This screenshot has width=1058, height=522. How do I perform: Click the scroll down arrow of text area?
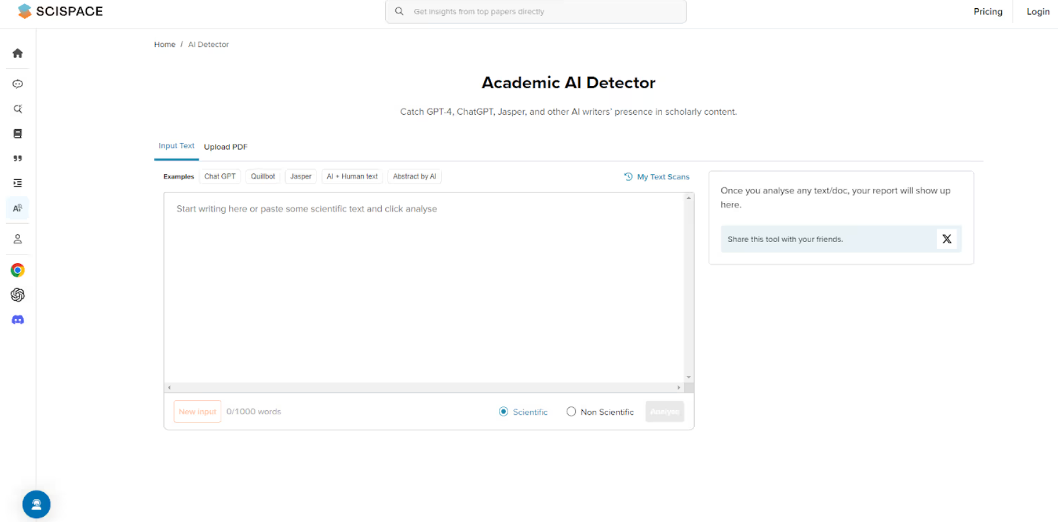[x=689, y=377]
